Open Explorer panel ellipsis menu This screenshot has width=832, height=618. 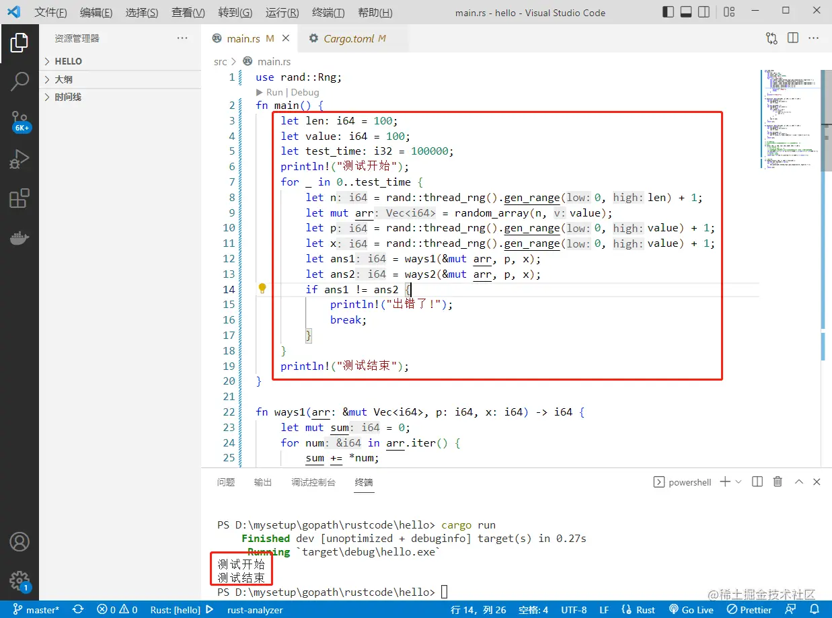tap(182, 38)
